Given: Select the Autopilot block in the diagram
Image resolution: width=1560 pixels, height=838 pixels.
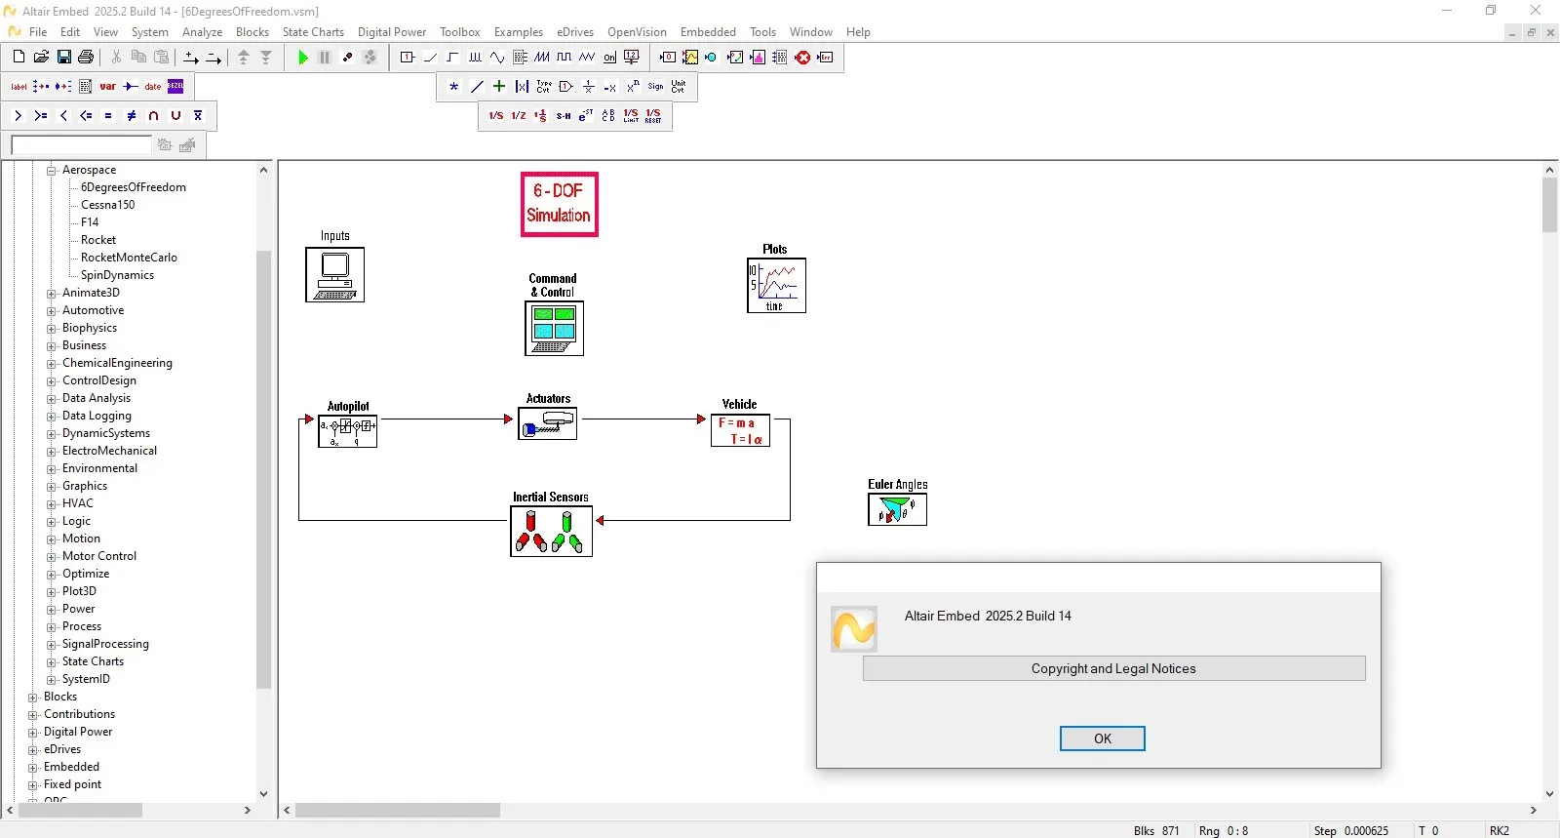Looking at the screenshot, I should click(x=347, y=430).
